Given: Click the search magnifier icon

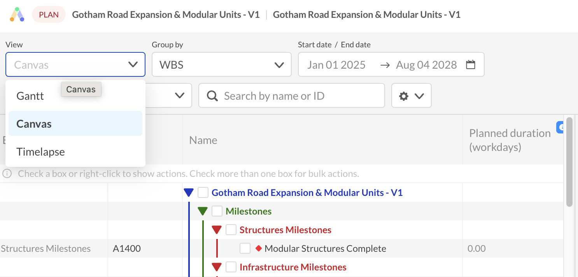Looking at the screenshot, I should tap(212, 96).
